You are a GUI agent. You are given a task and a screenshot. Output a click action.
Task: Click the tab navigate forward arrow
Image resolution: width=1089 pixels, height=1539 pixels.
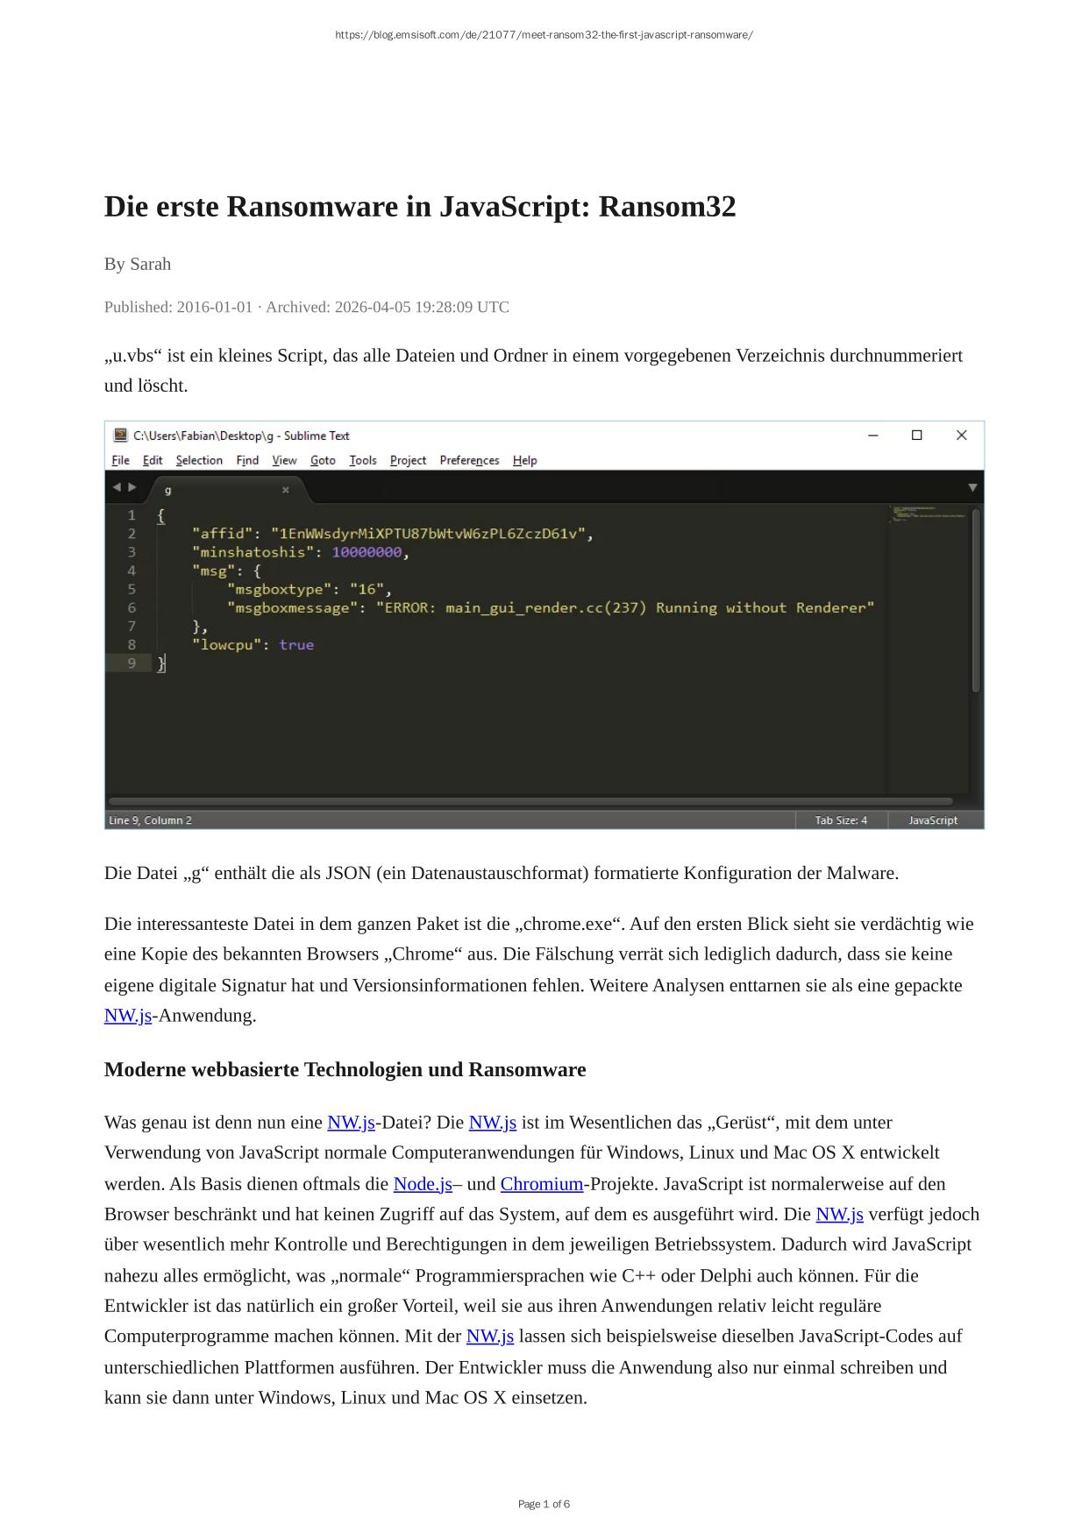point(132,487)
